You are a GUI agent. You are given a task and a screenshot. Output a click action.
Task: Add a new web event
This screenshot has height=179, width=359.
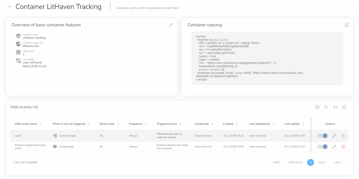pos(317,107)
